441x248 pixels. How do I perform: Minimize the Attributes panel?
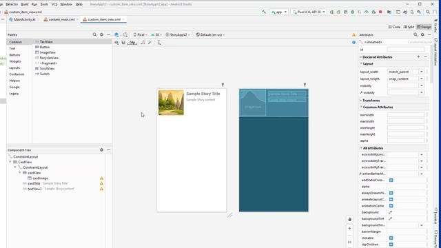click(x=429, y=34)
